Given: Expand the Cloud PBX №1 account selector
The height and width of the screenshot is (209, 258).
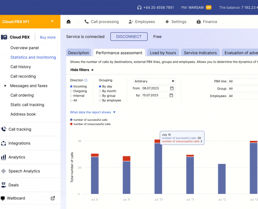Looking at the screenshot, I should point(52,21).
